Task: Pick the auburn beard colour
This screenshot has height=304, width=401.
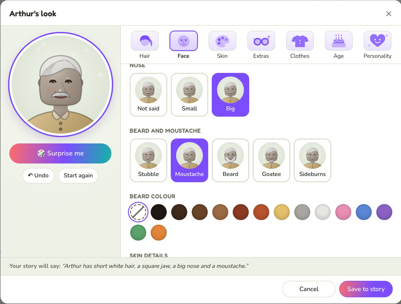Action: (241, 212)
